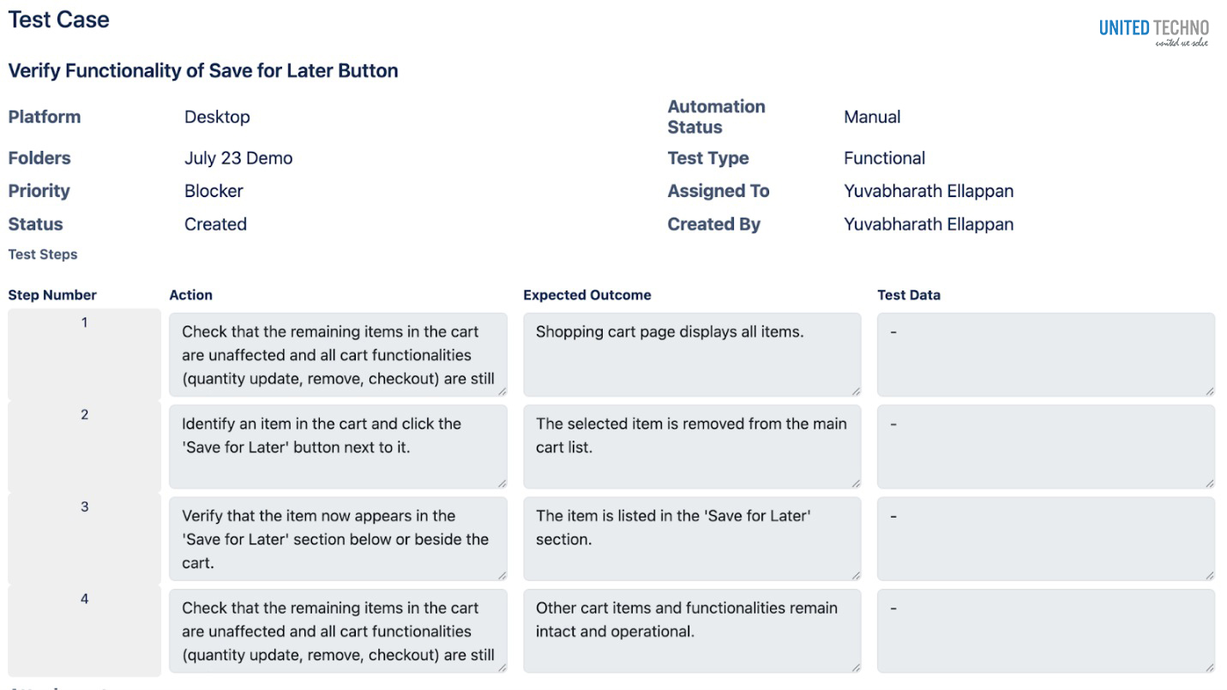Edit the step 3 'Verify that the item' action
This screenshot has height=690, width=1227.
(x=338, y=538)
